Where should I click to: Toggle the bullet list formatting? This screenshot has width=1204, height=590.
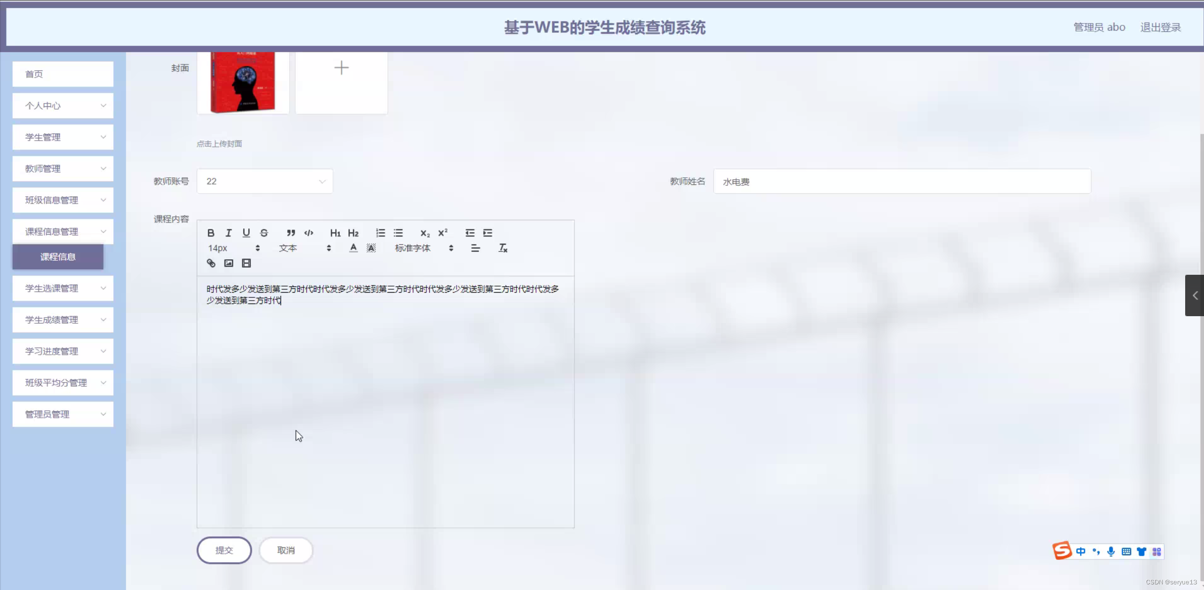click(398, 232)
